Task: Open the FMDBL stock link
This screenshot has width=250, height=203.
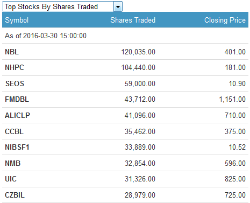Action: tap(17, 99)
